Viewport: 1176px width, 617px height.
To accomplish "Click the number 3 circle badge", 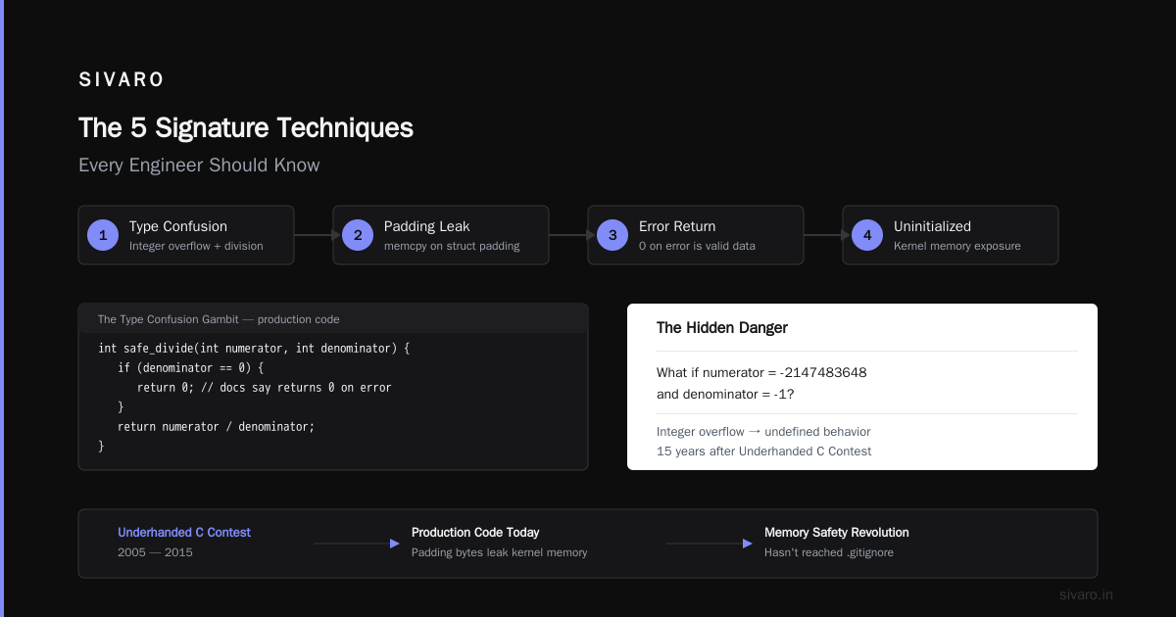I will coord(612,235).
